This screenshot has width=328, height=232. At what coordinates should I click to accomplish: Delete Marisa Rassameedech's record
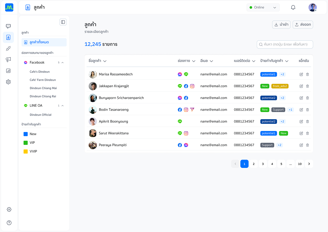tap(307, 74)
